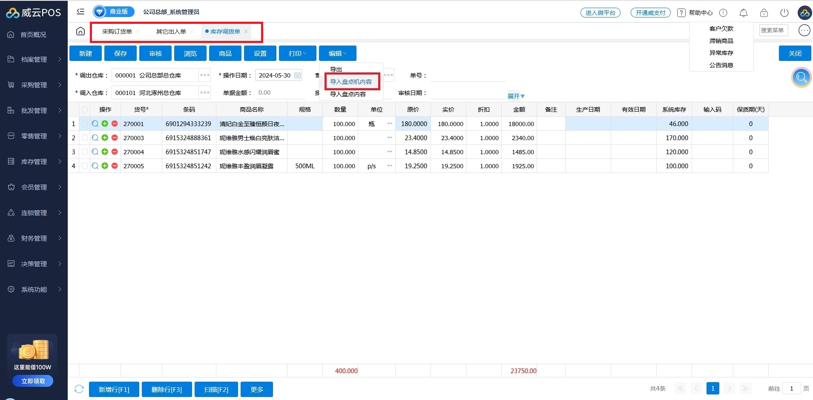
Task: Tick the checkbox for row 1
Action: [x=85, y=124]
